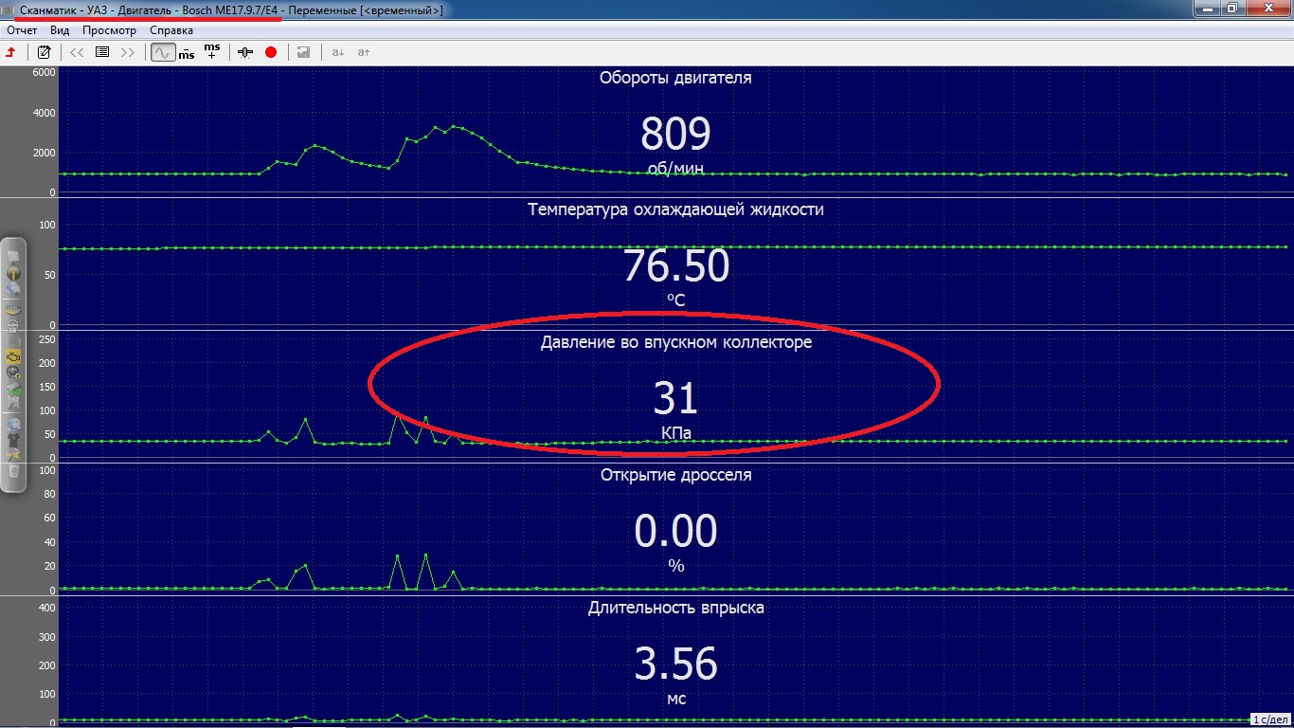This screenshot has width=1294, height=728.
Task: Click the 3.56 injection duration value
Action: click(x=675, y=664)
